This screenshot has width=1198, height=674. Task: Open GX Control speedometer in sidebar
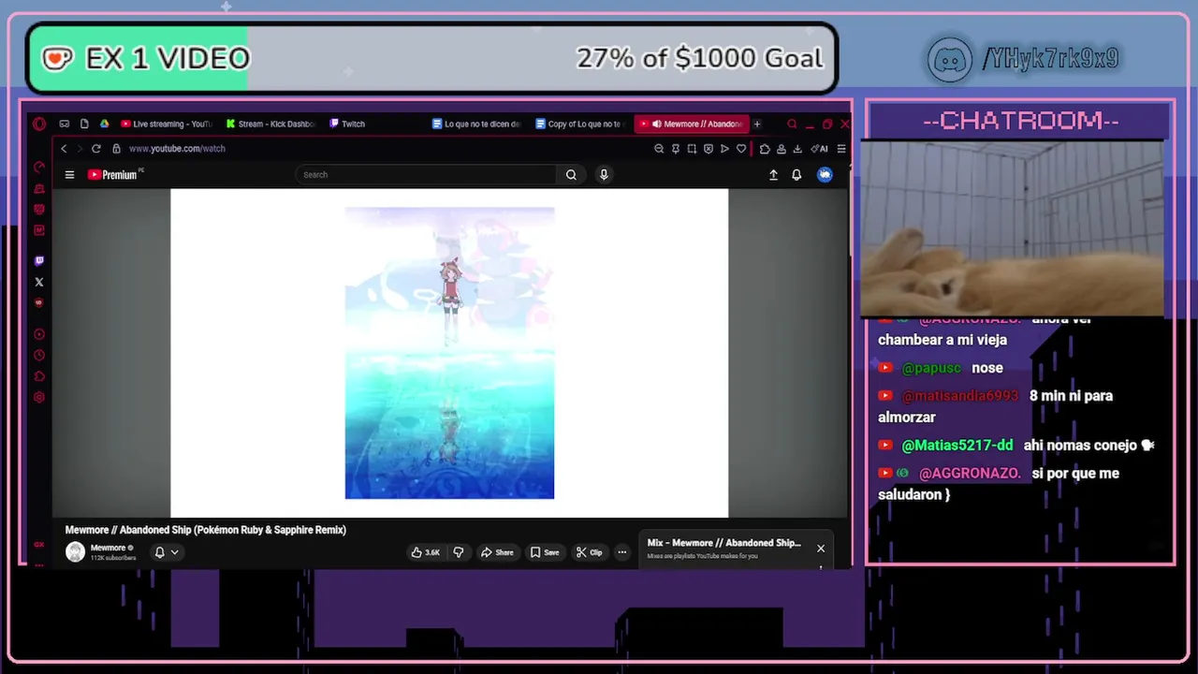(39, 168)
